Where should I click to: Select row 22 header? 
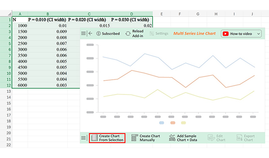[6, 145]
